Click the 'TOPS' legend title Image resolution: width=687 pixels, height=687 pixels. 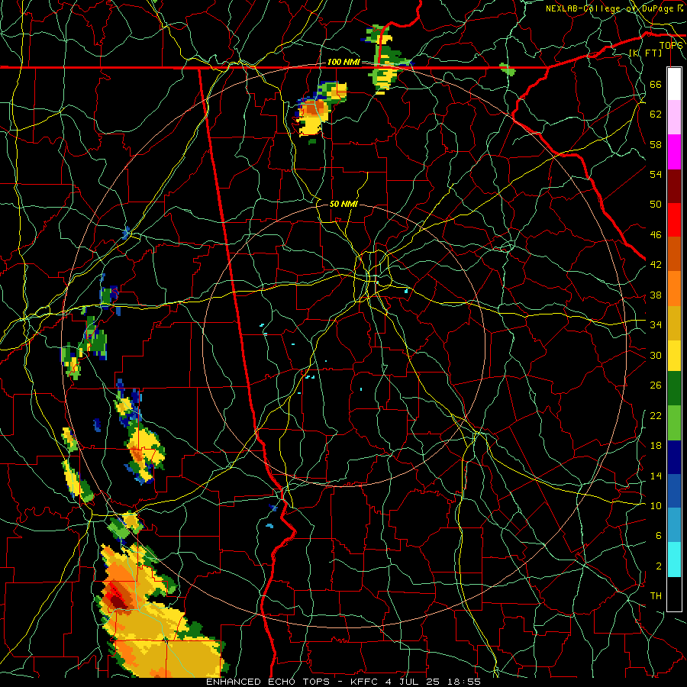click(671, 45)
